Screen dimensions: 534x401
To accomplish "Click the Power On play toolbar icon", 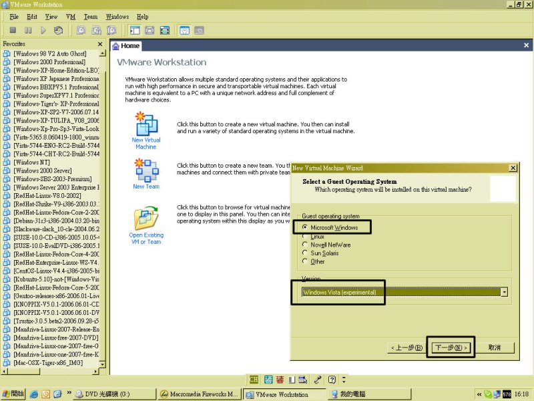I will click(43, 30).
